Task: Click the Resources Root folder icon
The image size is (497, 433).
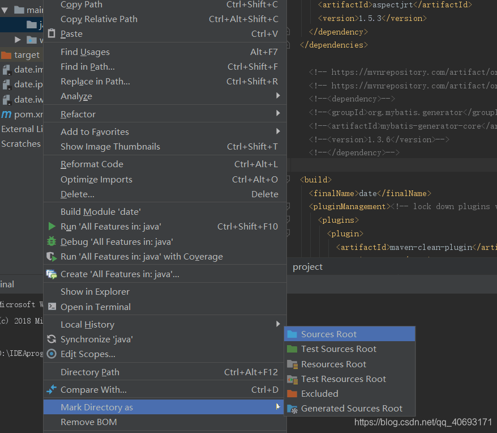Action: coord(292,364)
